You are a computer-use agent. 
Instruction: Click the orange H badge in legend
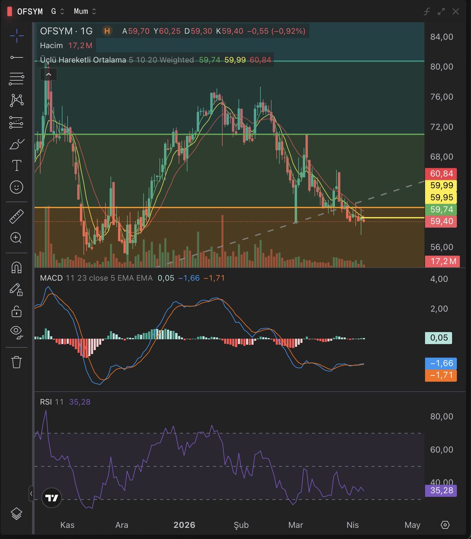tap(107, 31)
